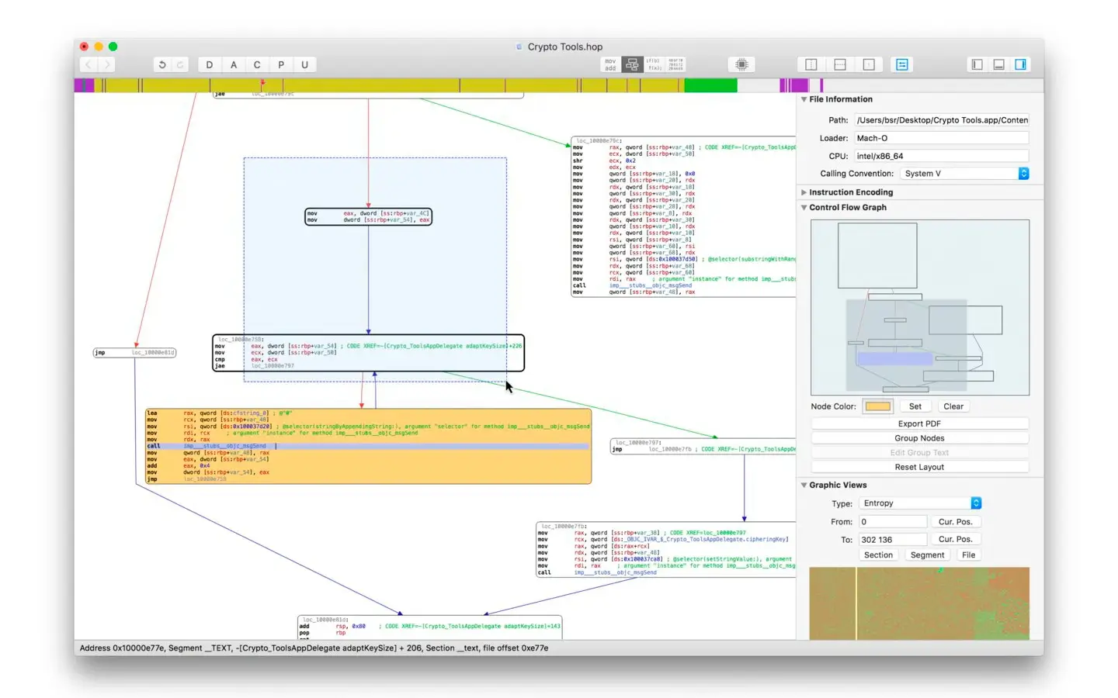Open the Graphic Views Type dropdown
This screenshot has width=1118, height=698.
coord(976,503)
